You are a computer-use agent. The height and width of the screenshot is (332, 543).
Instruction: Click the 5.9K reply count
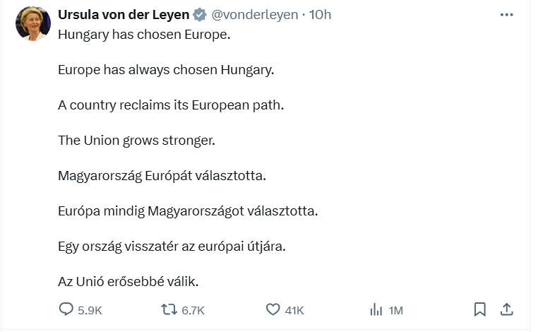click(x=90, y=310)
